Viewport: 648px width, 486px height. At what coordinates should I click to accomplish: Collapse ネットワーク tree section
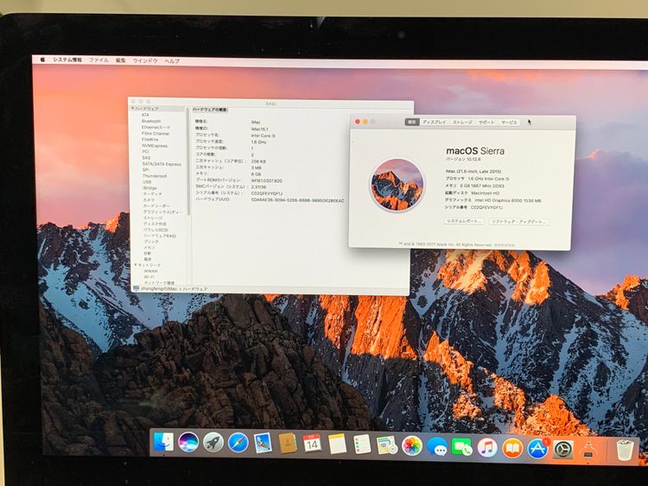point(136,265)
